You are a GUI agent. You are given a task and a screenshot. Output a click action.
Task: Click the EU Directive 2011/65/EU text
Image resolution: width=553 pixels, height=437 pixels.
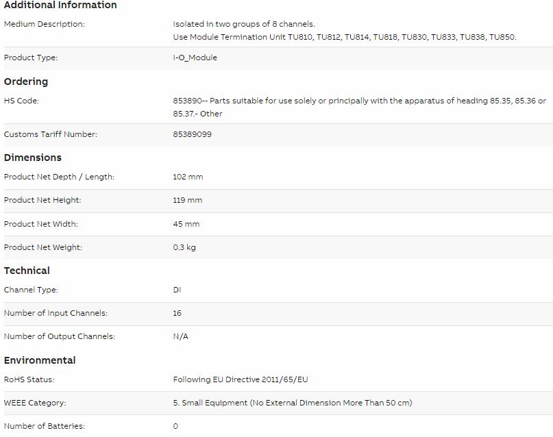[x=241, y=379]
